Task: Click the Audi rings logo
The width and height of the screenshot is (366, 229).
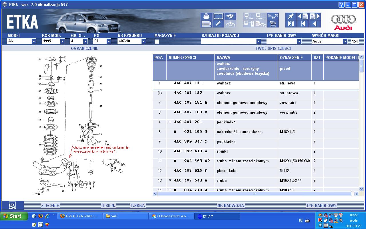Action: tap(343, 22)
